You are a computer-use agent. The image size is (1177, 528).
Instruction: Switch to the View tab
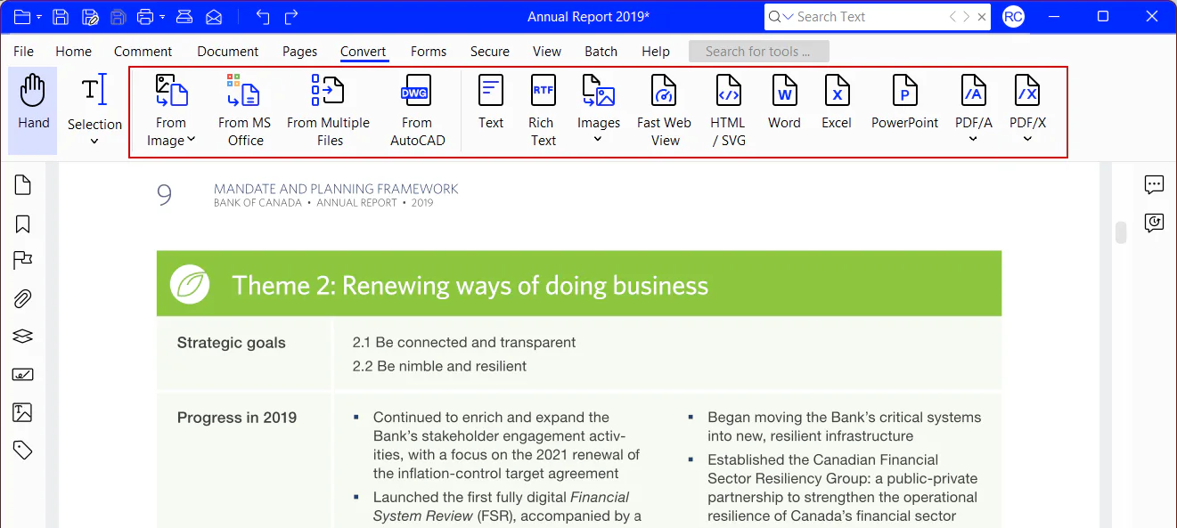547,52
